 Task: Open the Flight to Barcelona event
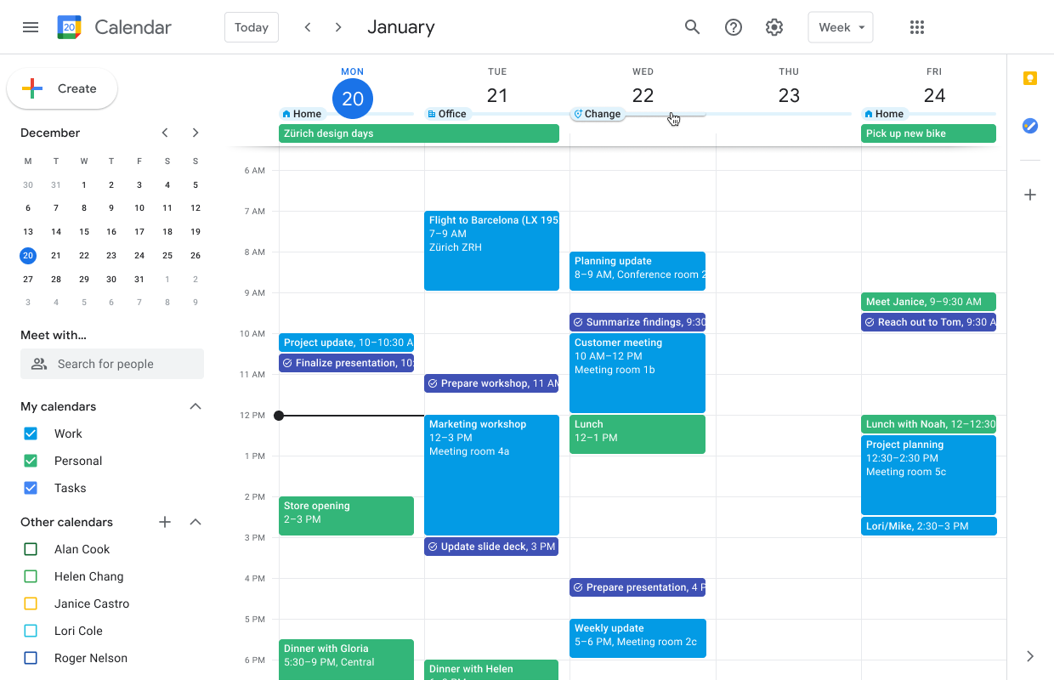491,251
